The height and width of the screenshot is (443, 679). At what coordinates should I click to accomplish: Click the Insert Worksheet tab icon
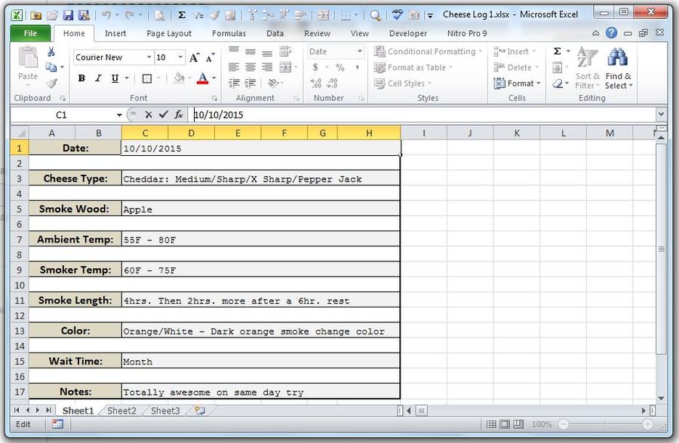[199, 411]
